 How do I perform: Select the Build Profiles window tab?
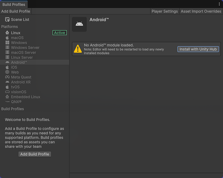(14, 5)
